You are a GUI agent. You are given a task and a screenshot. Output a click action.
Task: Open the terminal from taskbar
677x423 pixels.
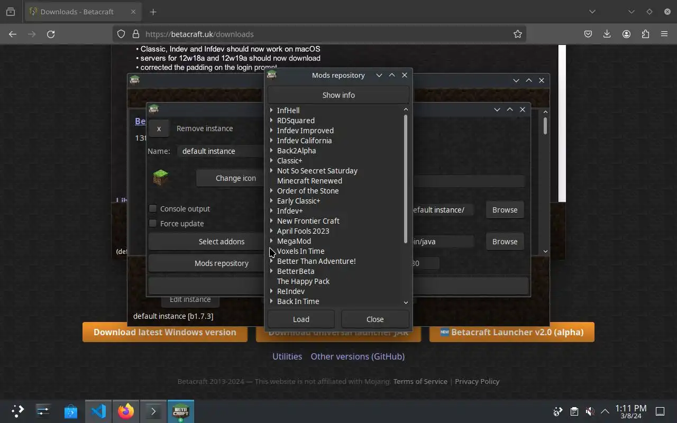coord(153,411)
